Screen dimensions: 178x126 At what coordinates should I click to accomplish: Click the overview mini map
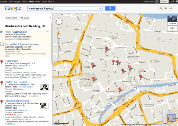pyautogui.click(x=170, y=117)
